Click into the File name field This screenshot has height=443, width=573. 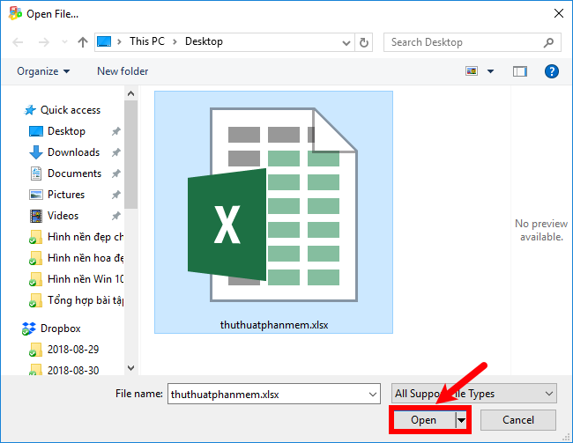[x=274, y=394]
